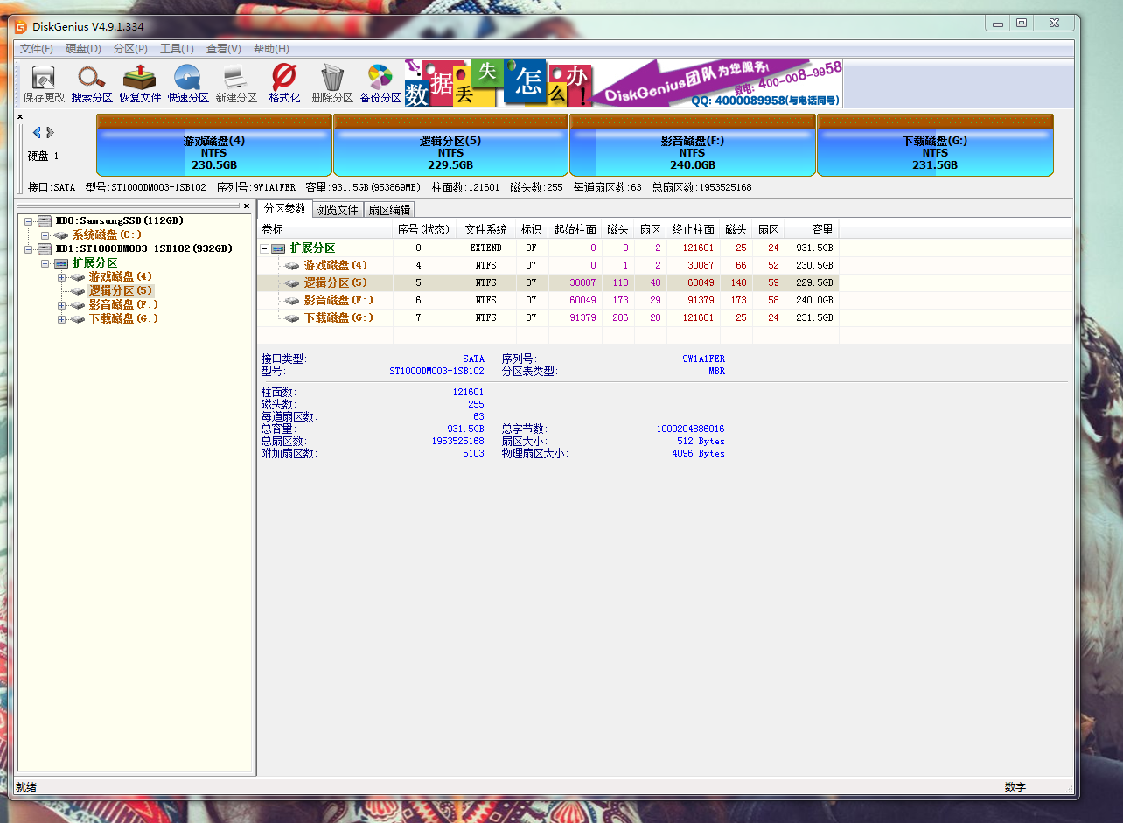The image size is (1123, 823).
Task: Select the 影音磁盘(F:) 240.0GB partition bar
Action: click(693, 145)
